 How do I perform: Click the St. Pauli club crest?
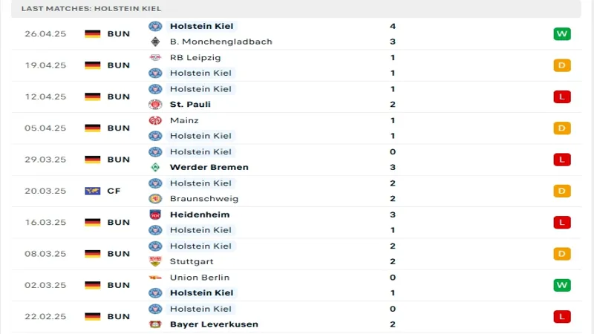(x=155, y=105)
